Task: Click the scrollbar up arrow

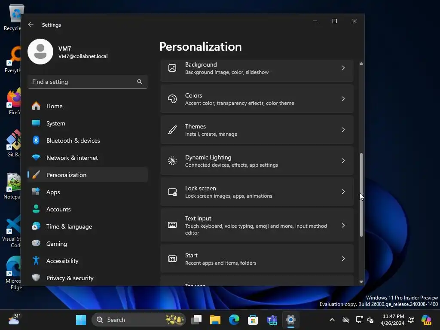Action: point(361,64)
